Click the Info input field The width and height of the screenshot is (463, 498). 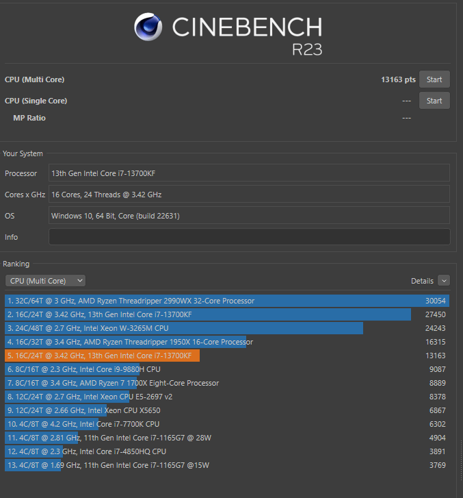click(249, 237)
